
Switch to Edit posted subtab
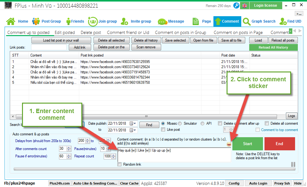[65, 32]
